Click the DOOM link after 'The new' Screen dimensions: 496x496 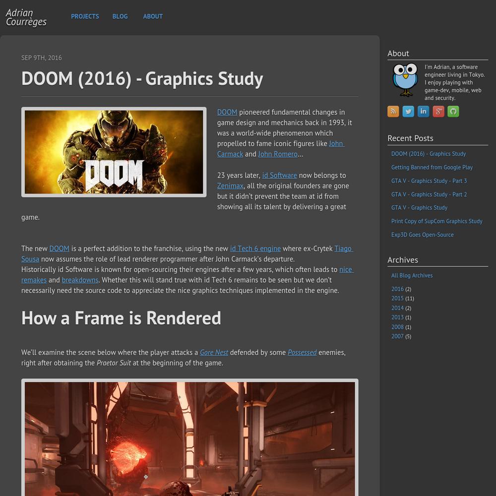point(59,248)
